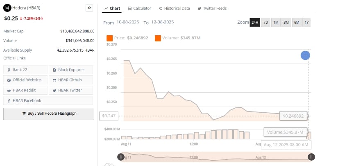This screenshot has height=166, width=338.
Task: Click the Hedera (HBAR) title text
Action: [26, 8]
